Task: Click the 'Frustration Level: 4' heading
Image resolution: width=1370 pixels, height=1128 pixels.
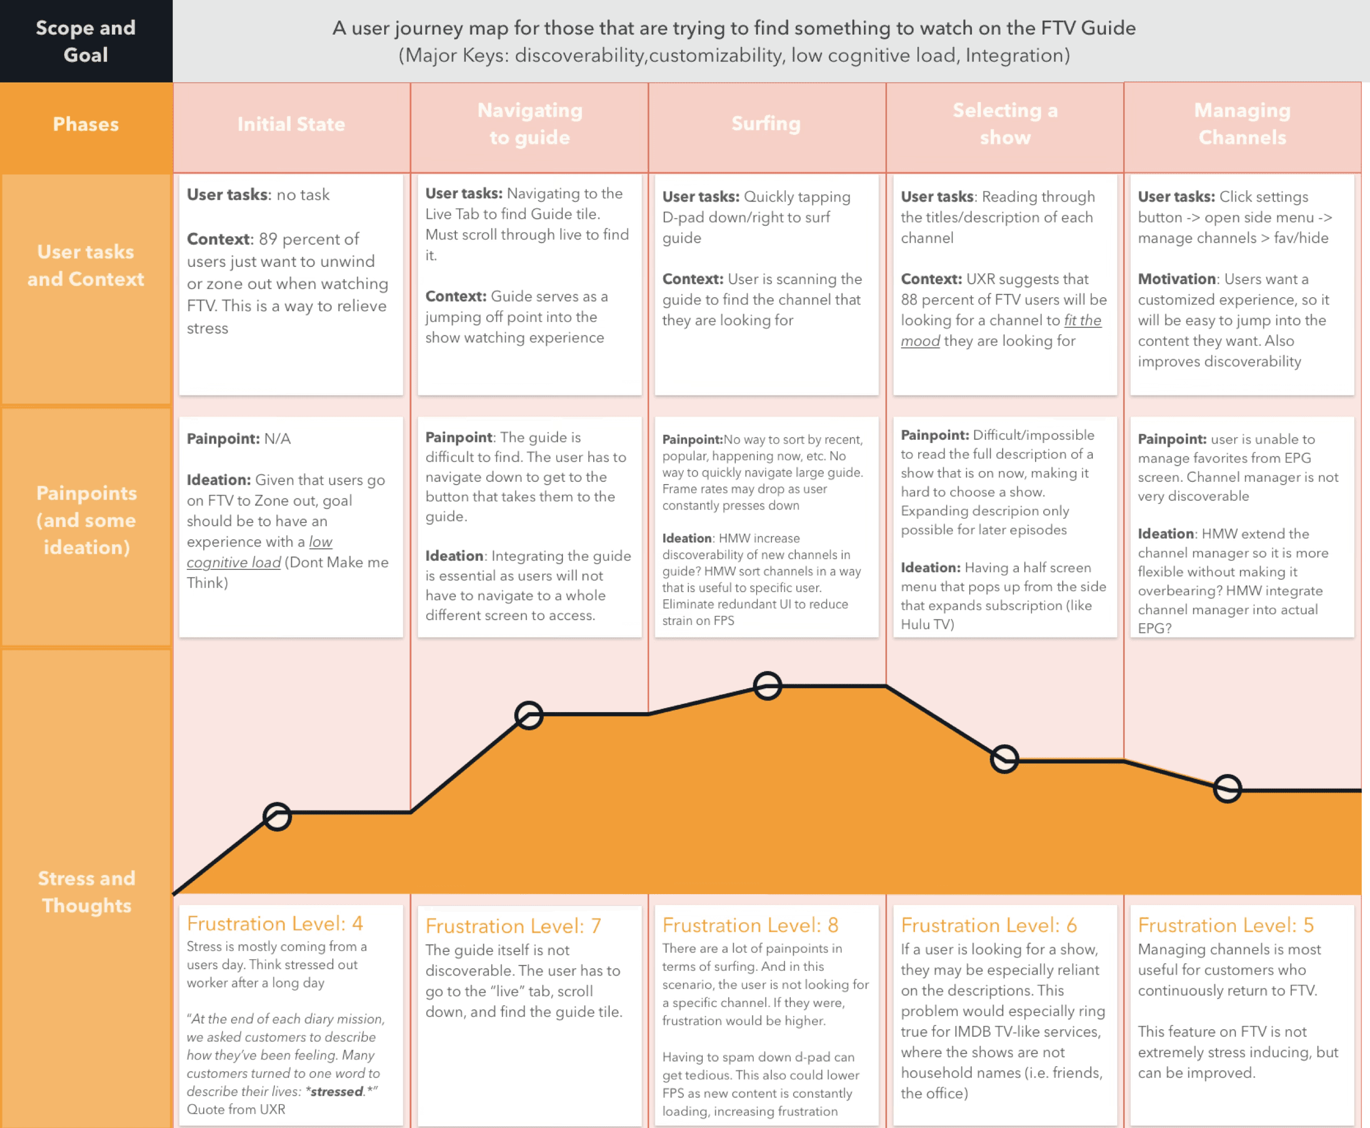Action: (x=275, y=923)
